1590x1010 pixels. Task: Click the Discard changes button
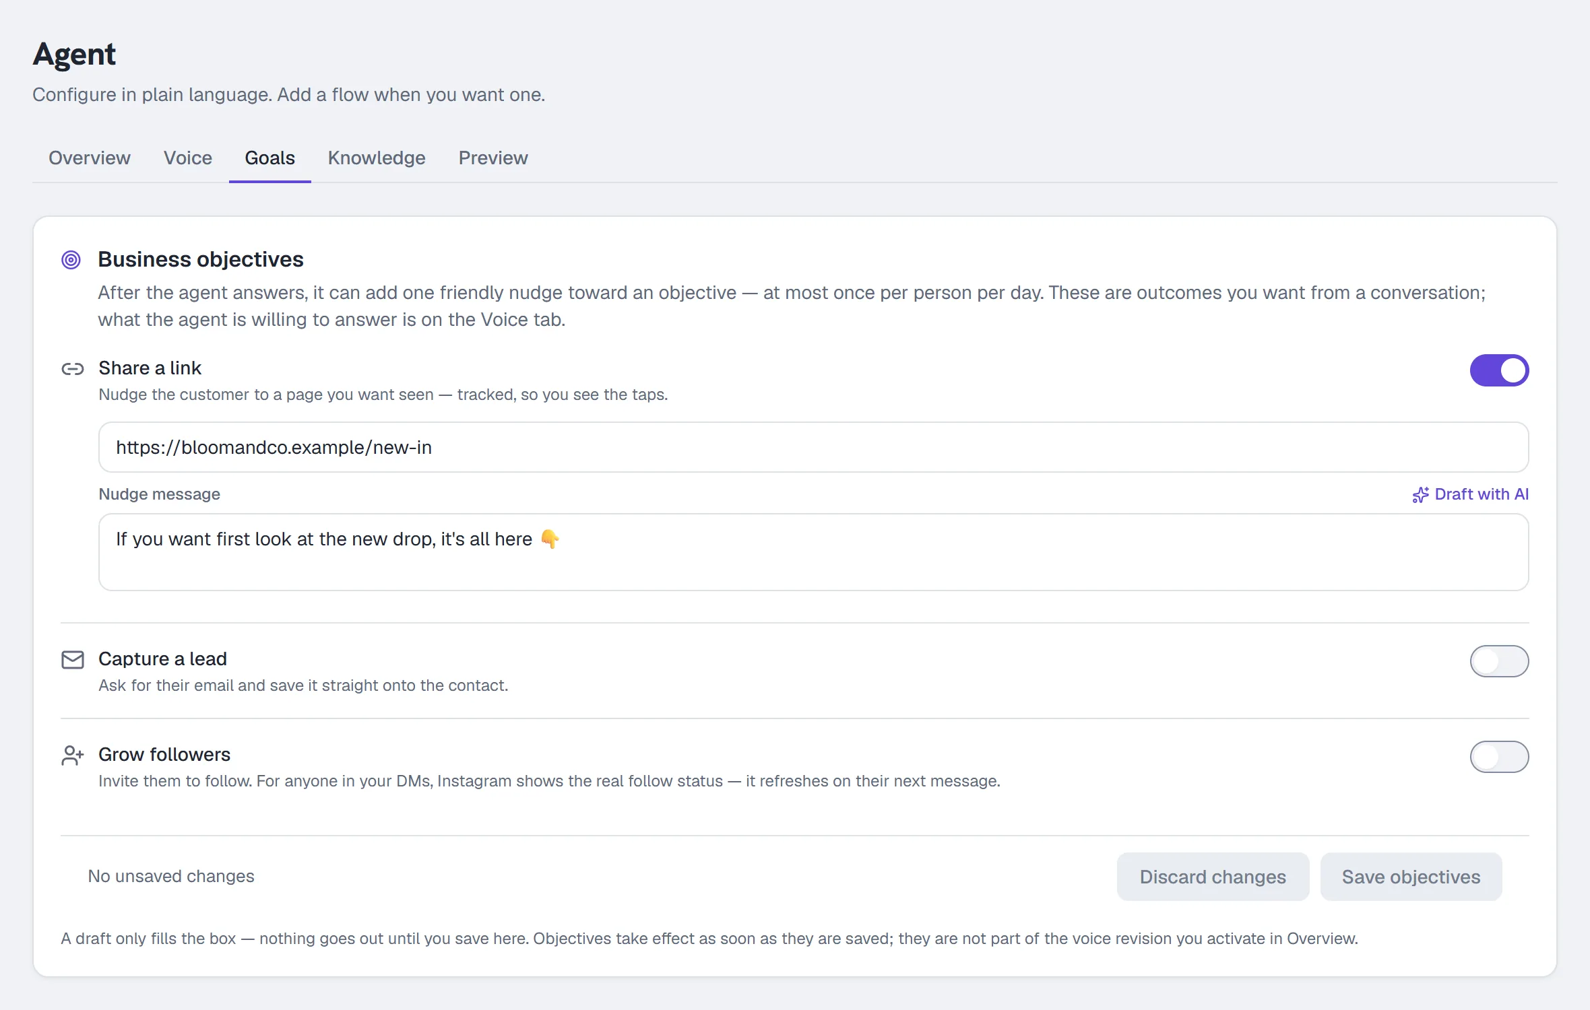tap(1213, 877)
